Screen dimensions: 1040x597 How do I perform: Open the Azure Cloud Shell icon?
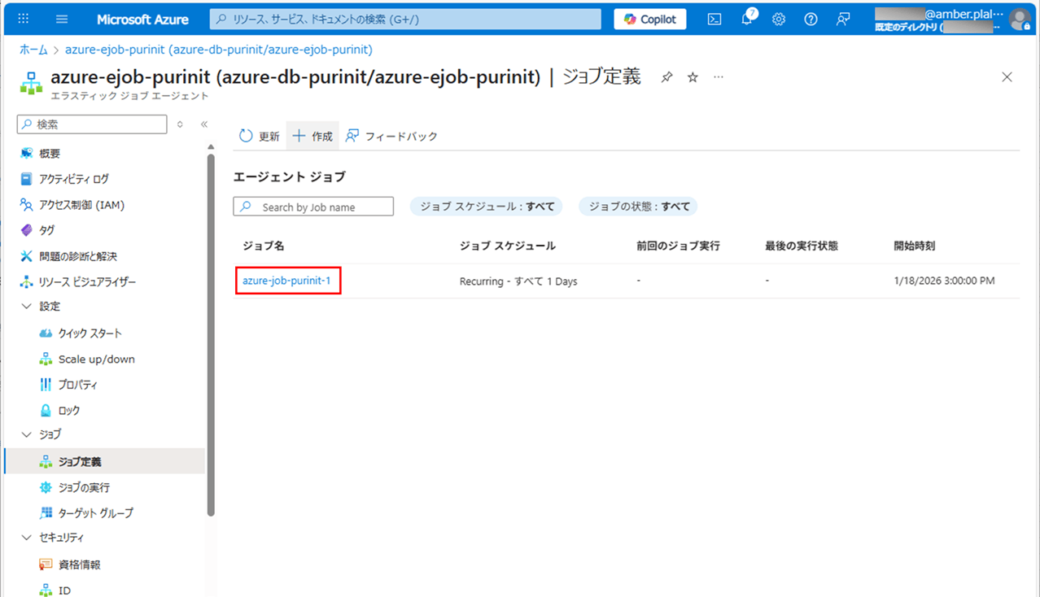click(714, 19)
